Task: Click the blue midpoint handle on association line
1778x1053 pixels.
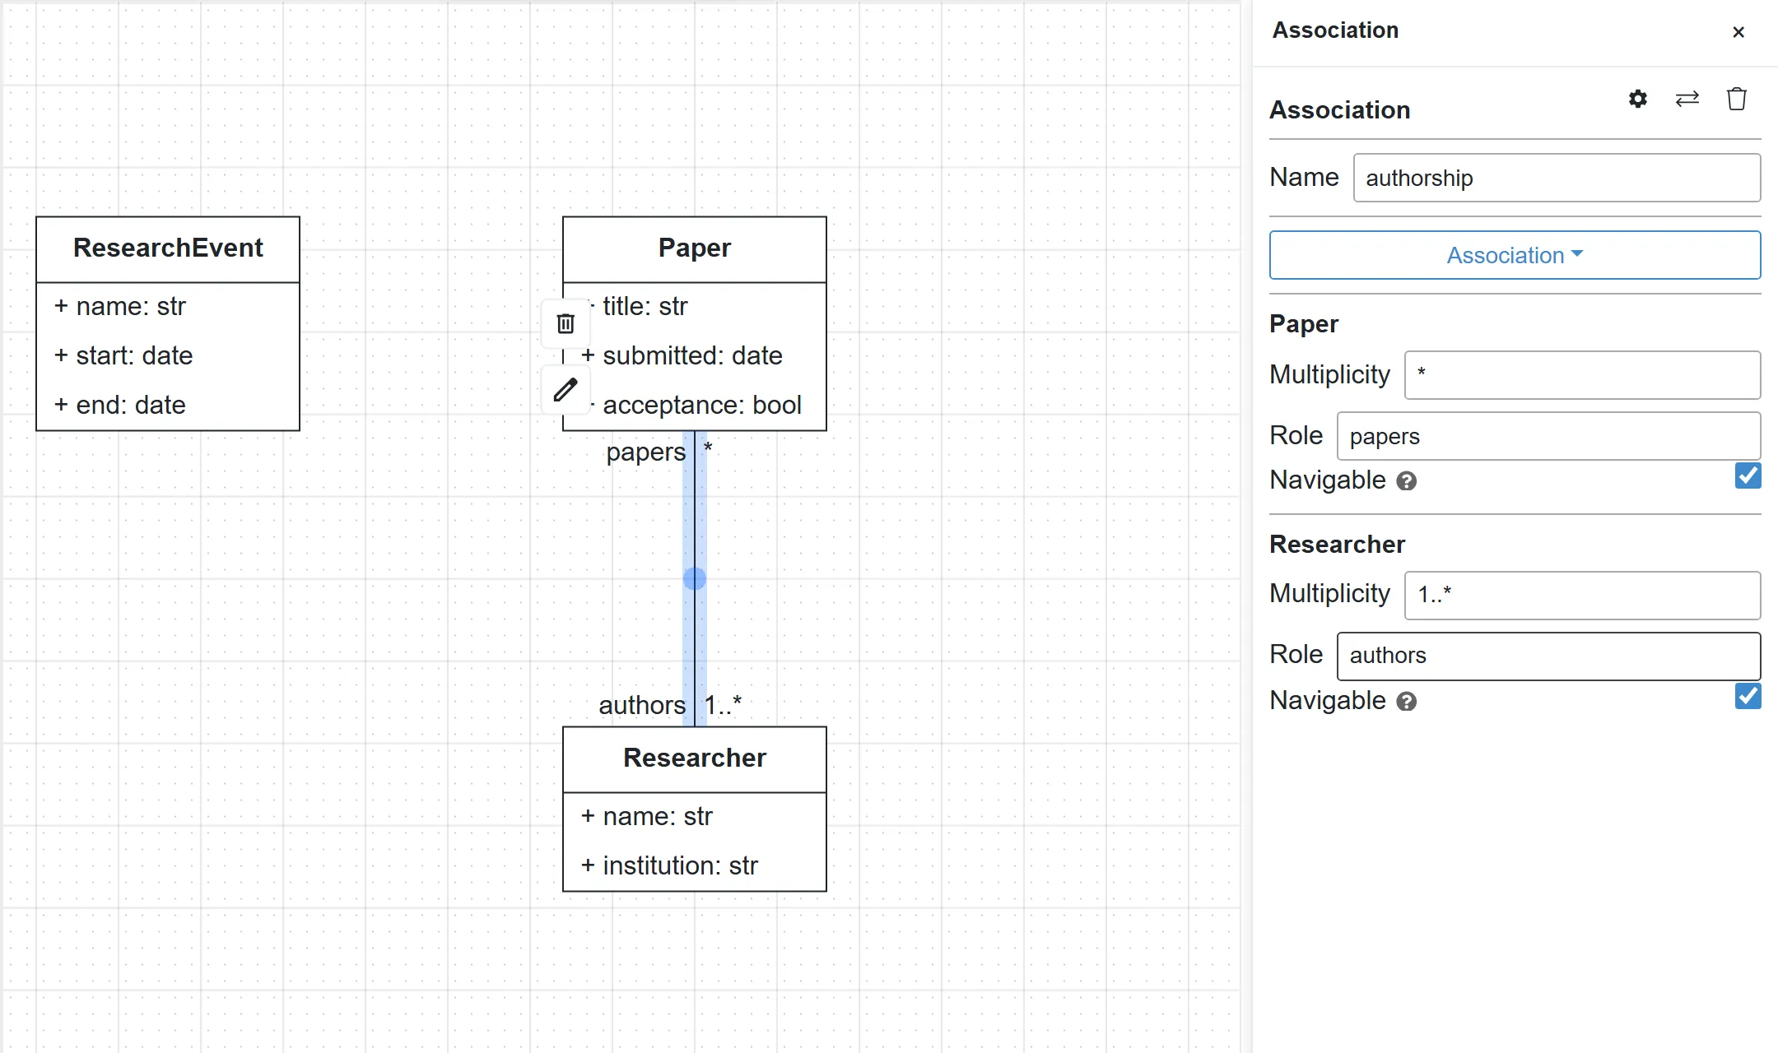Action: (695, 579)
